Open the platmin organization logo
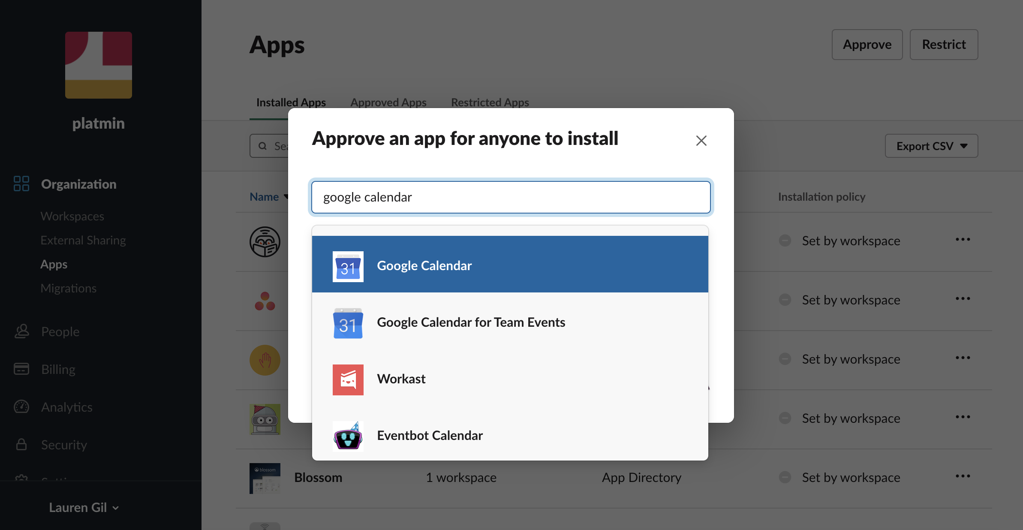The width and height of the screenshot is (1023, 530). 98,65
